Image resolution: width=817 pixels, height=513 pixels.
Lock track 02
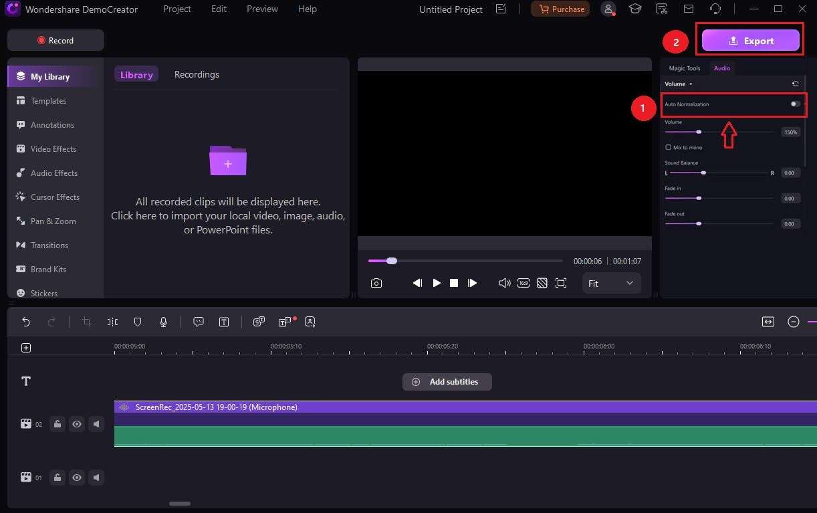click(57, 423)
